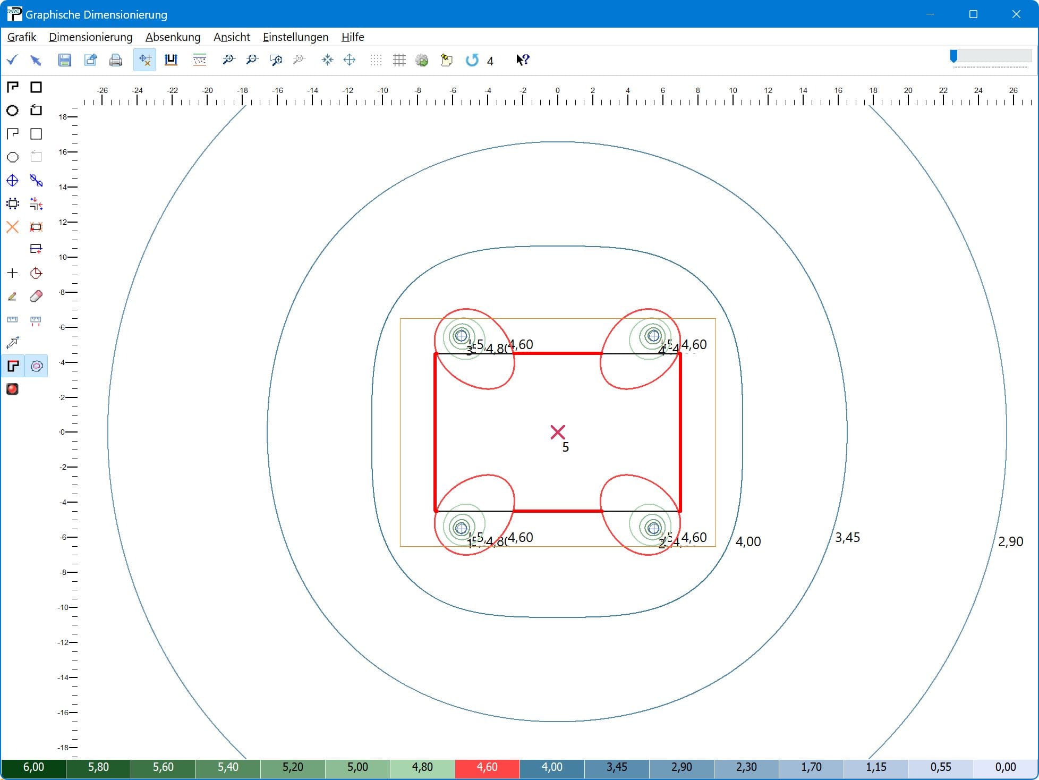Click the blue checkmark accept button

click(12, 60)
